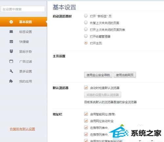Click the 默认浏览器 section label
This screenshot has height=142, width=164.
tap(60, 88)
